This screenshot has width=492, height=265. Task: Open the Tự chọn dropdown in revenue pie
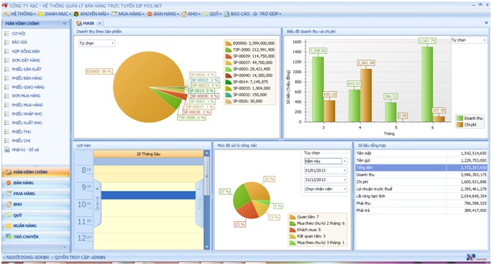96,43
